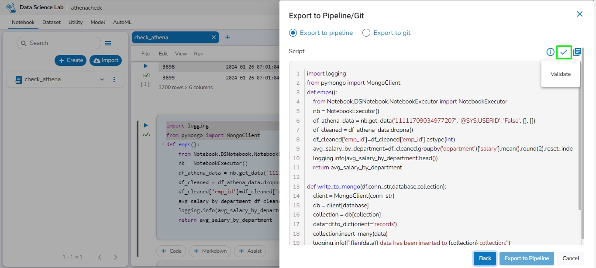Collapse the def emps code fold arrow
596x268 pixels.
[162, 144]
